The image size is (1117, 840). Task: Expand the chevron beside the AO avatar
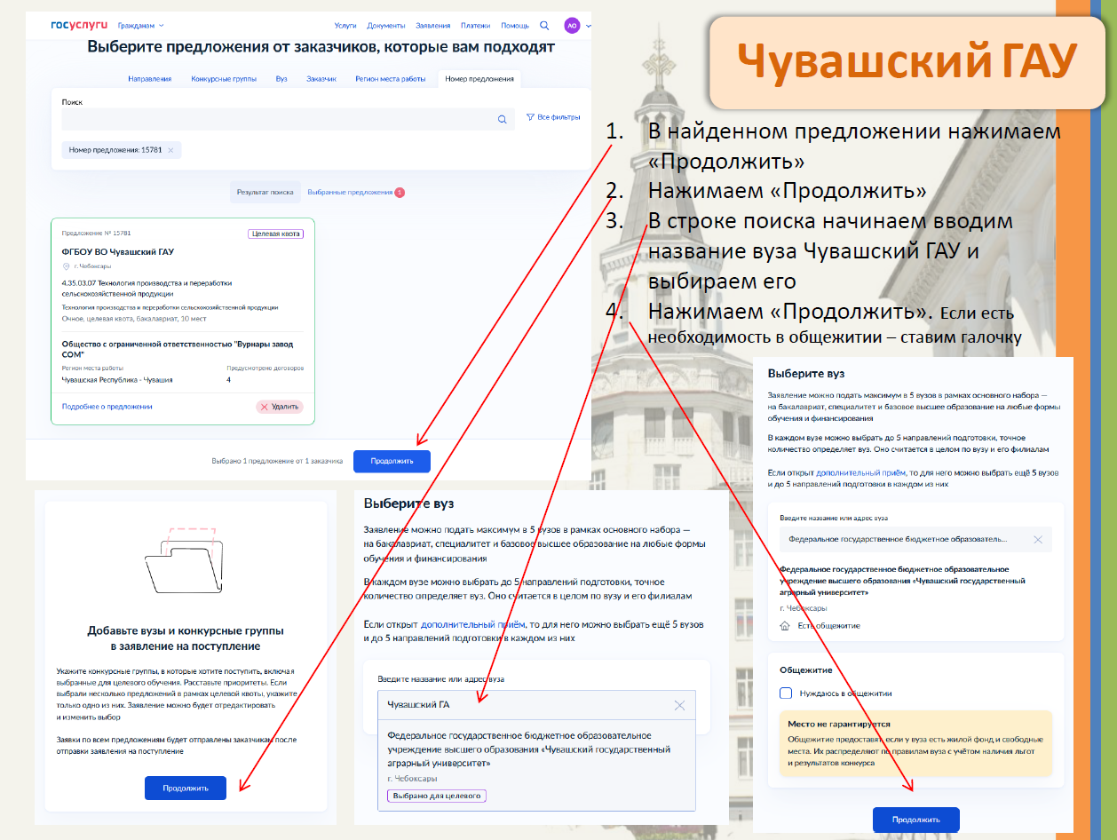pos(588,27)
